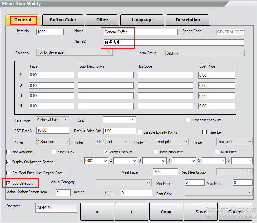The width and height of the screenshot is (257, 223).
Task: Open kitchen screen dropdown number 2
Action: [x=125, y=161]
